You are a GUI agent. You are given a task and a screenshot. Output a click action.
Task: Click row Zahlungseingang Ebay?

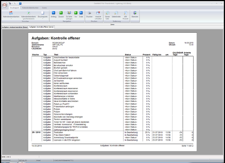pos(113,130)
